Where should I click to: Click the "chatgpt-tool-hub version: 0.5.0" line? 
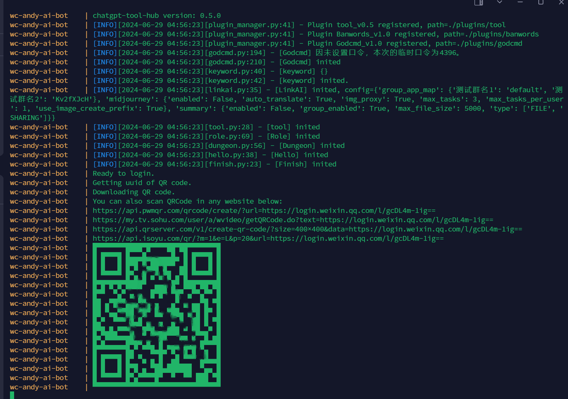pos(157,15)
